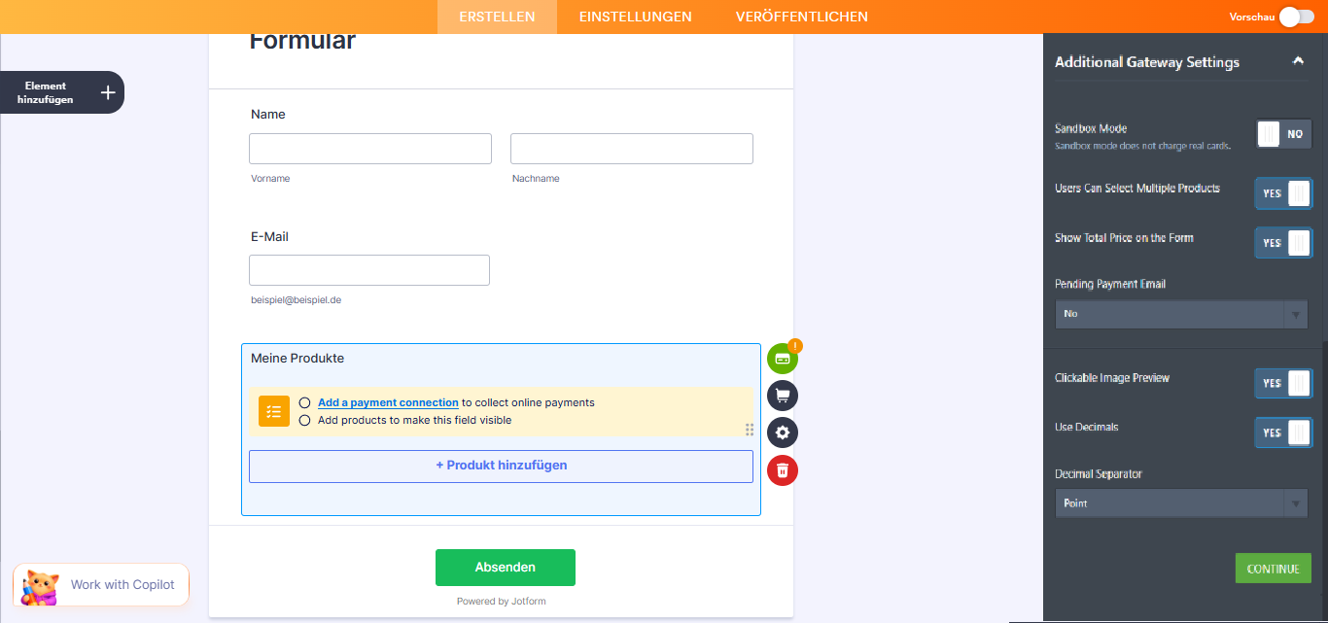1328x623 pixels.
Task: Open the Decimal Separator dropdown
Action: coord(1181,502)
